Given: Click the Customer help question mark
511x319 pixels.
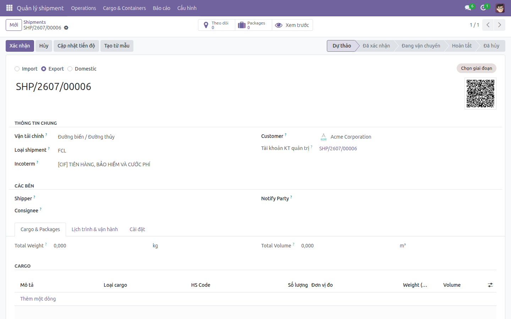Looking at the screenshot, I should point(286,135).
